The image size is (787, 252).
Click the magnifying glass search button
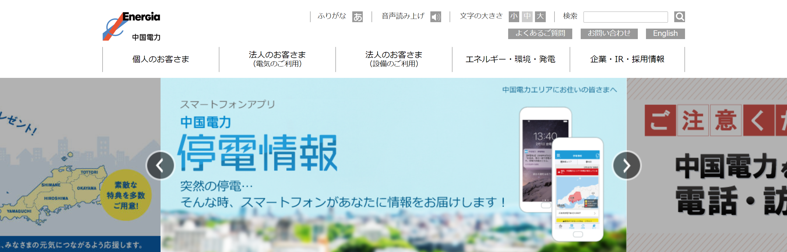pyautogui.click(x=679, y=17)
